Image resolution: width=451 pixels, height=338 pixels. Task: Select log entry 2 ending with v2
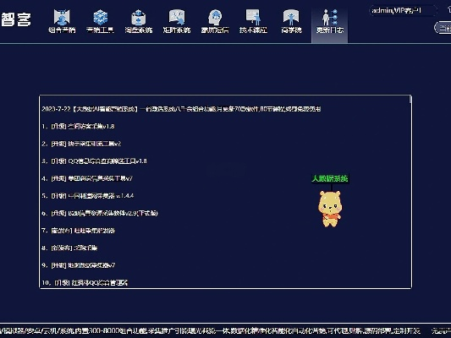81,144
